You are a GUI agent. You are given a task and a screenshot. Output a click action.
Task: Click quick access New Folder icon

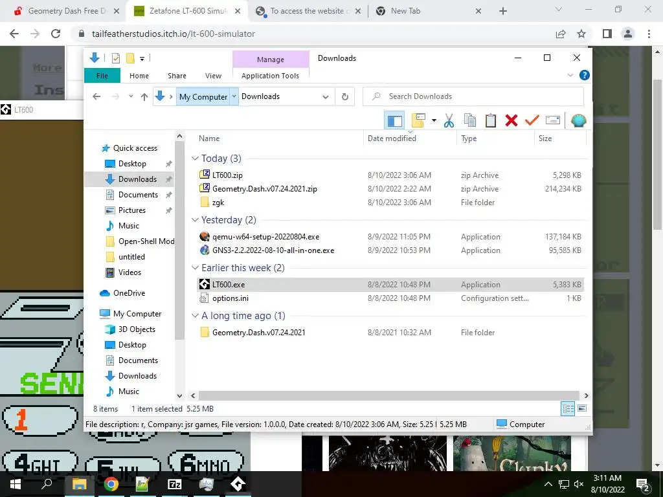tap(130, 58)
